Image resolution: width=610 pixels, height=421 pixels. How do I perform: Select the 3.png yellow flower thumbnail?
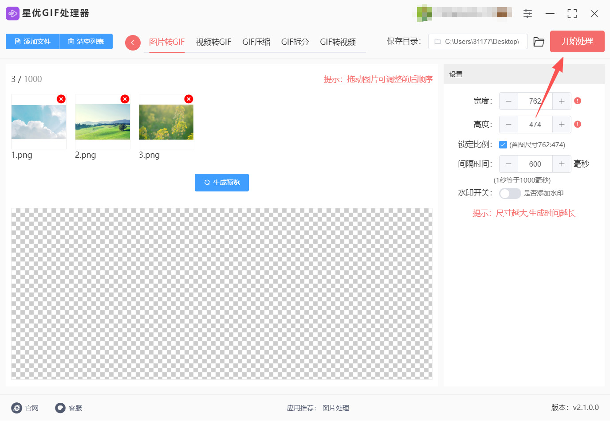(166, 122)
